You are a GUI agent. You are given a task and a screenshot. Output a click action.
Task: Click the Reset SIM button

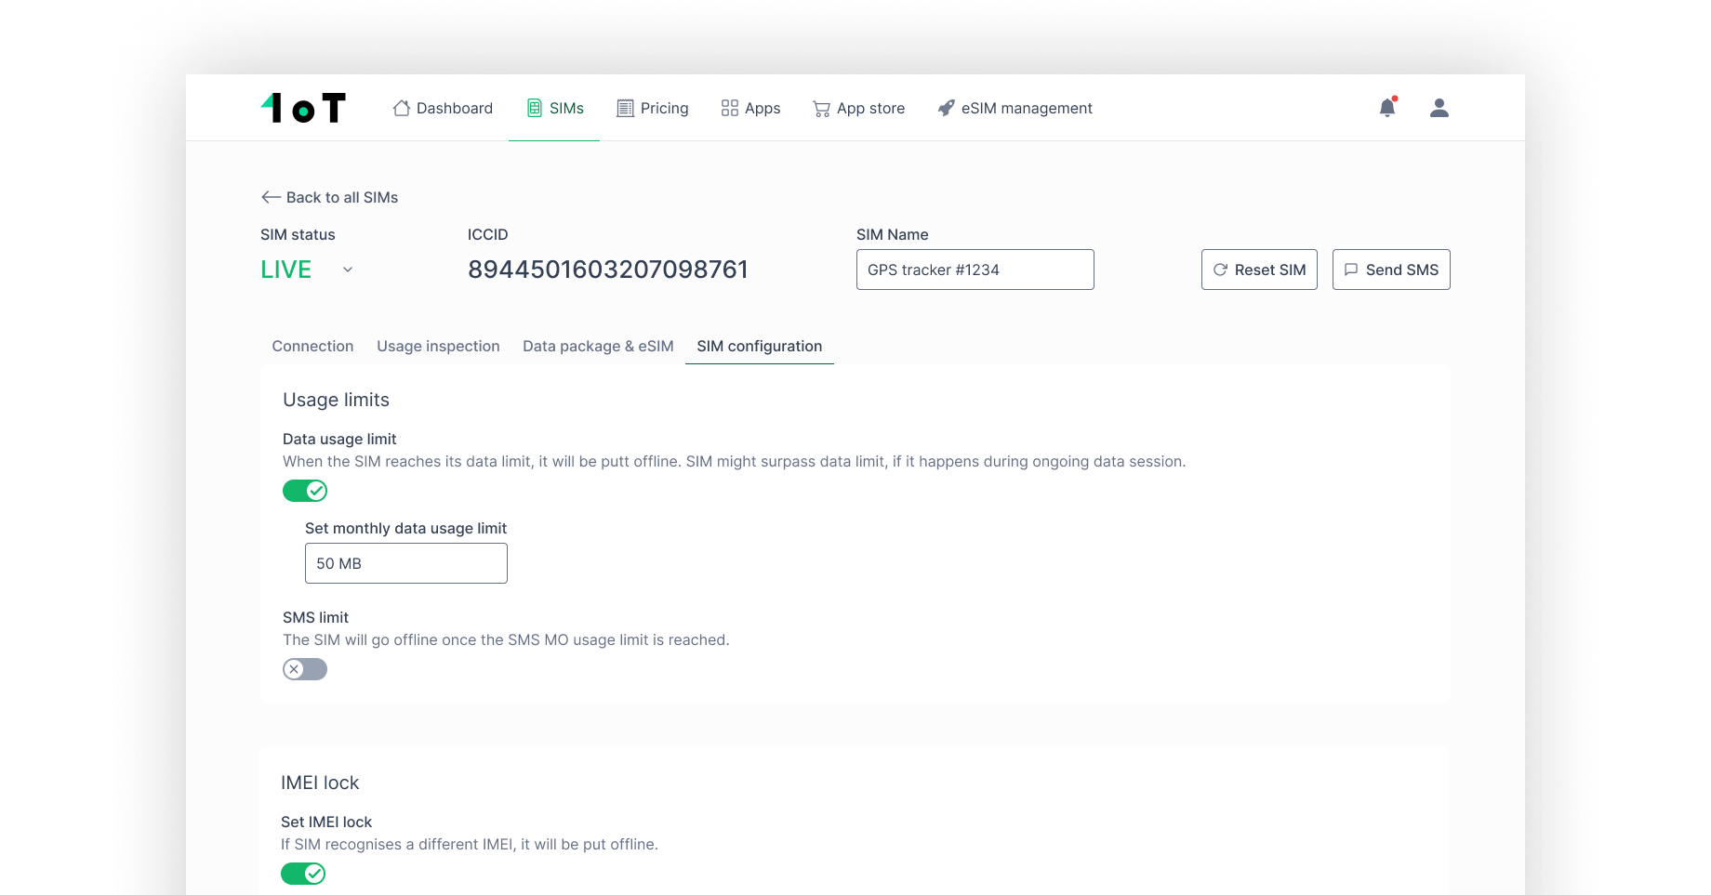pos(1259,270)
